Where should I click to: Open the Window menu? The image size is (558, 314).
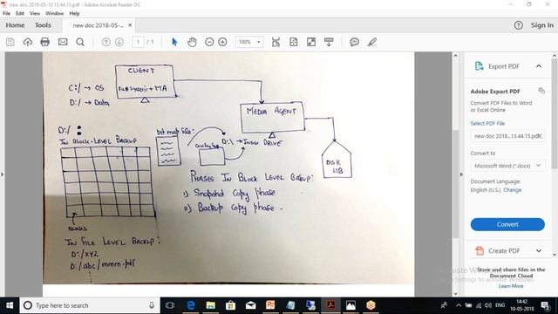pyautogui.click(x=54, y=14)
